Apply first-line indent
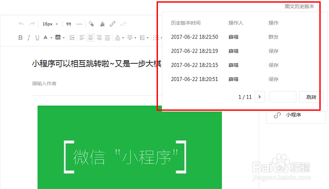The width and height of the screenshot is (329, 189). point(72,38)
